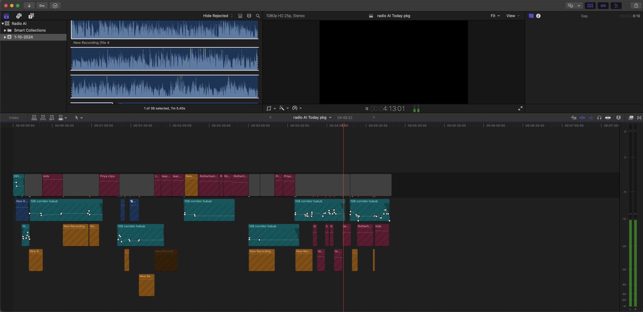
Task: Open radio AI Today pkg project menu
Action: point(312,117)
